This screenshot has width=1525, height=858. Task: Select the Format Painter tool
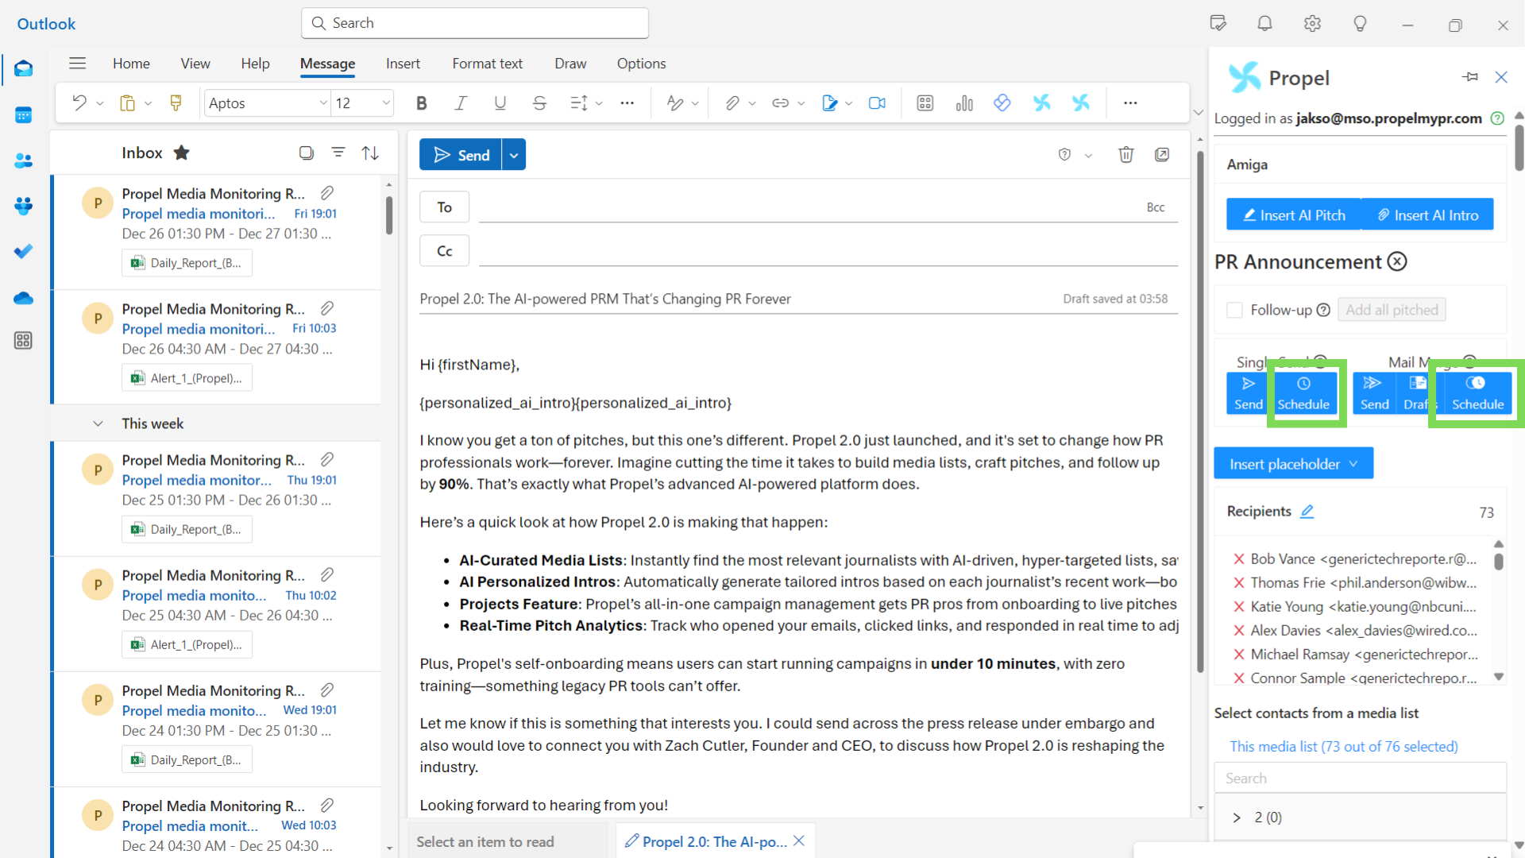click(176, 102)
